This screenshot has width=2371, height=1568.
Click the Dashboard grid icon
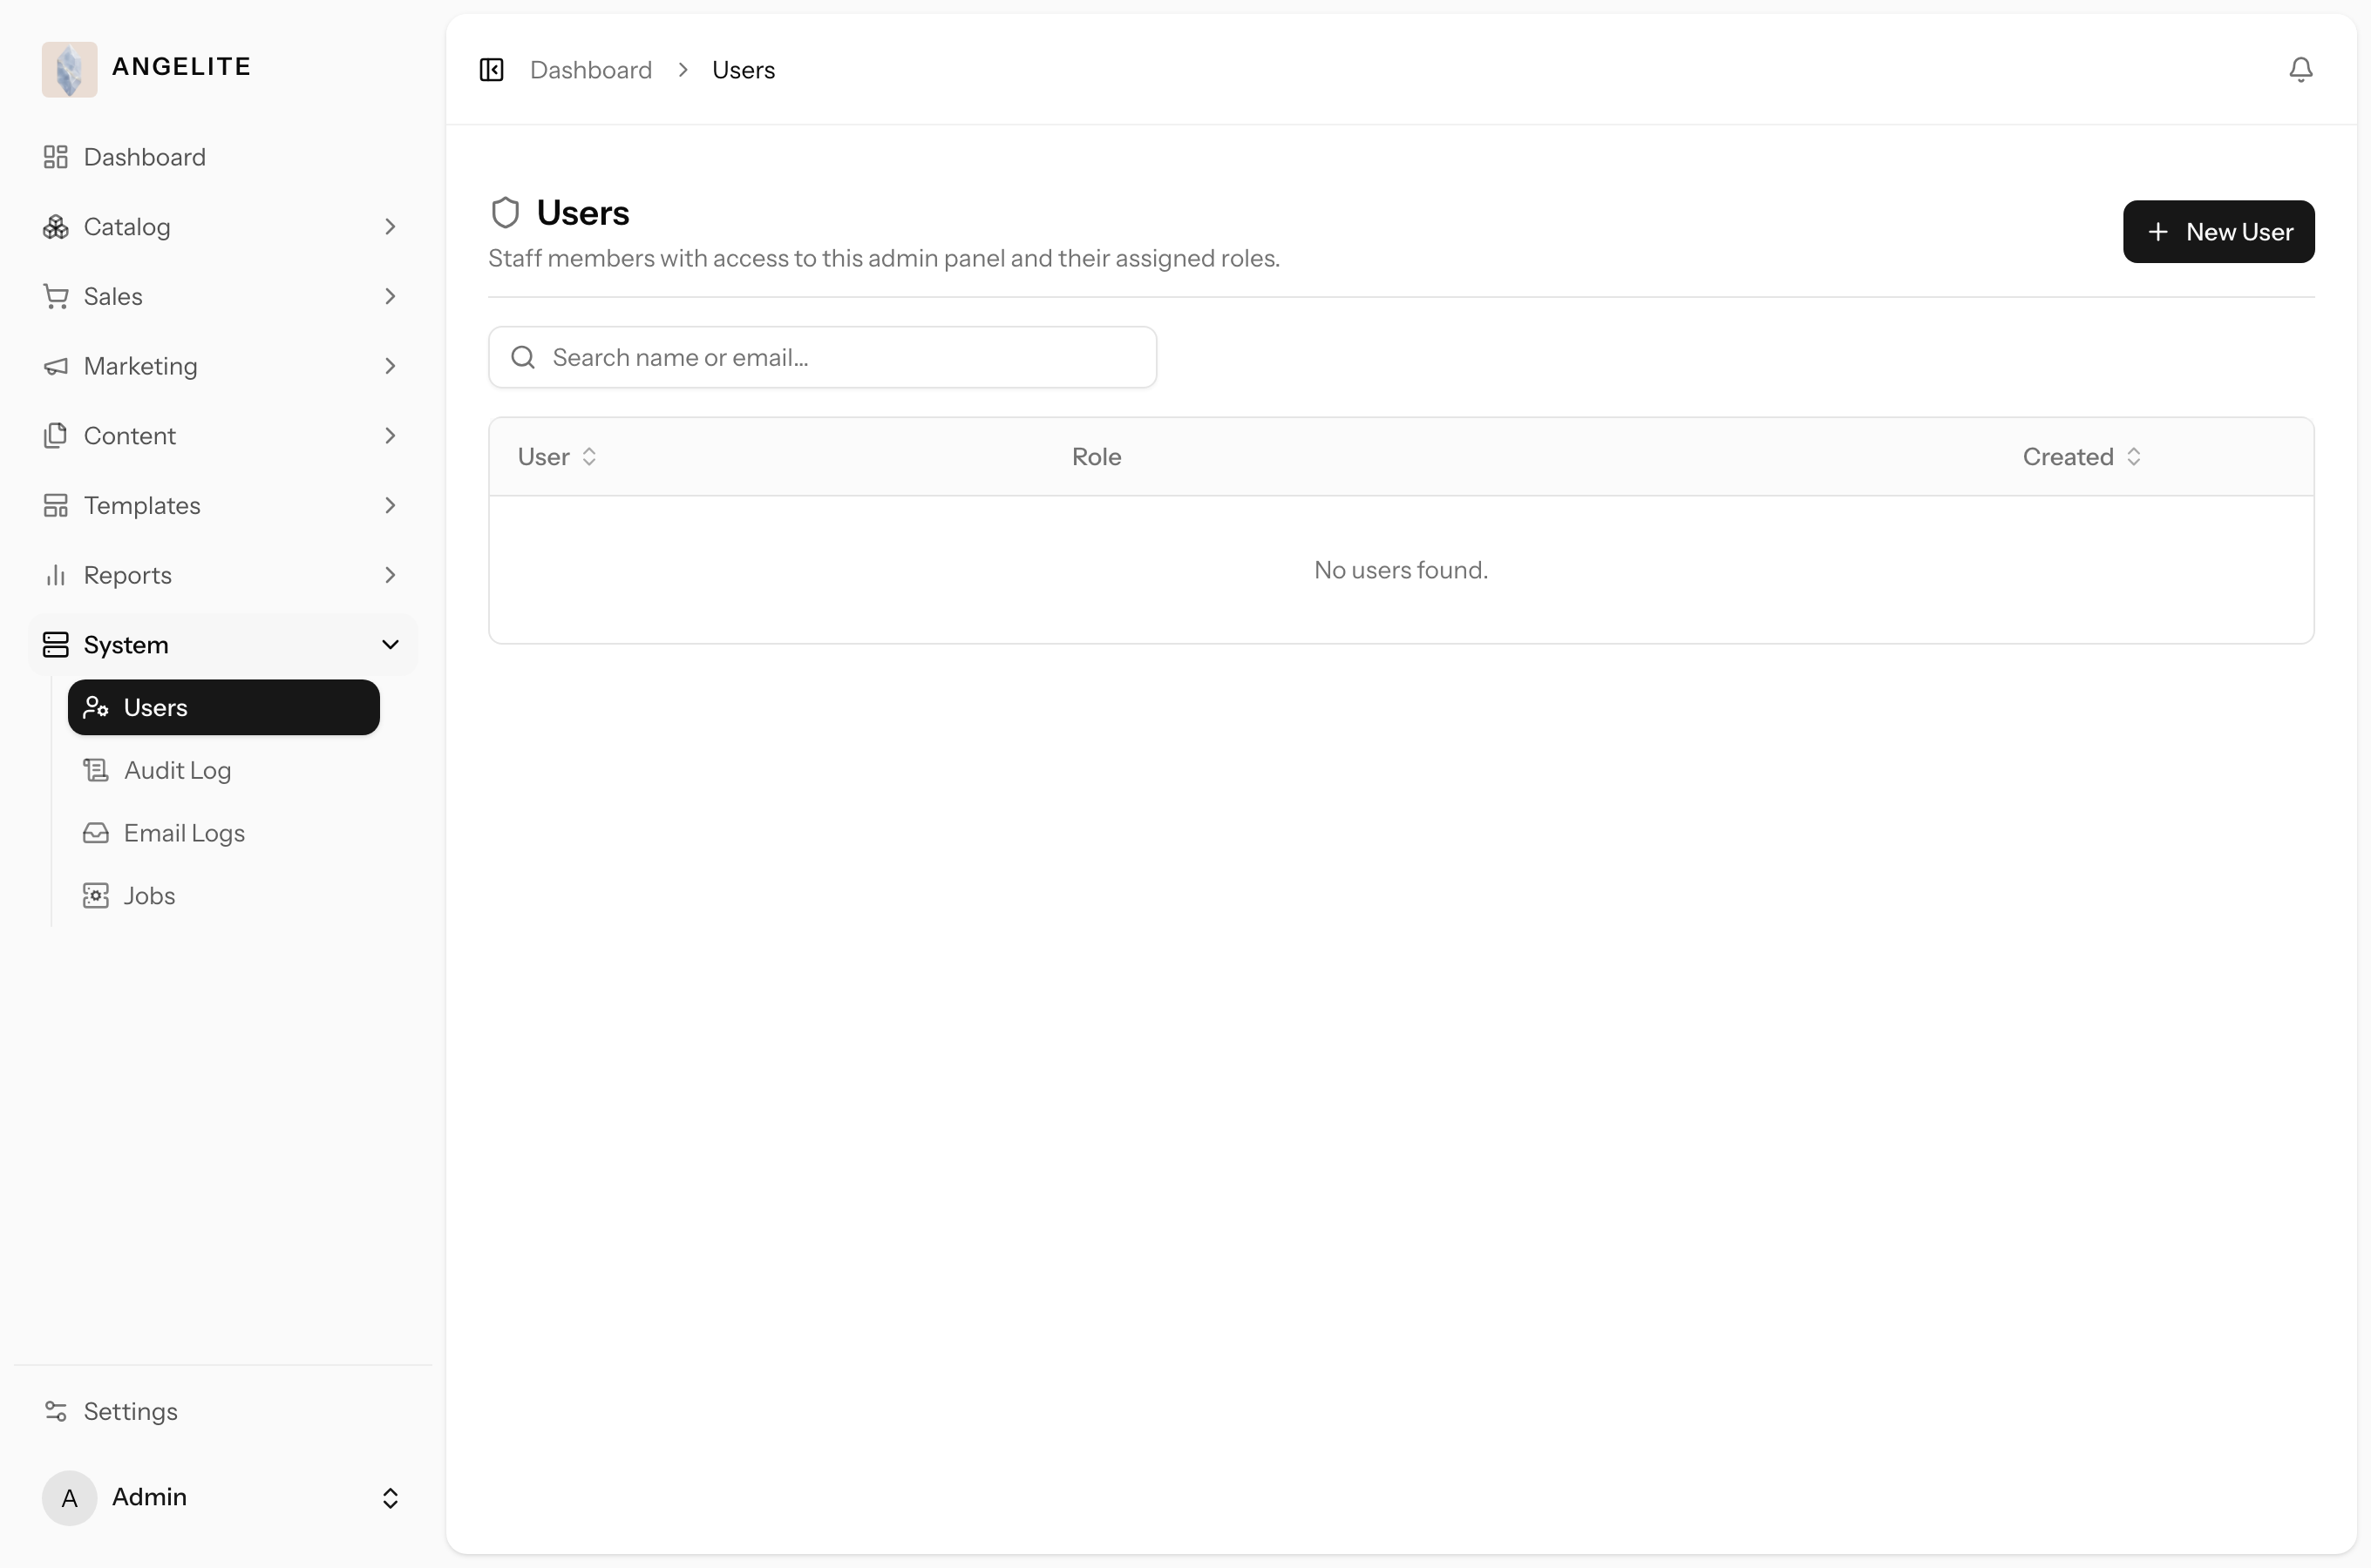(56, 157)
